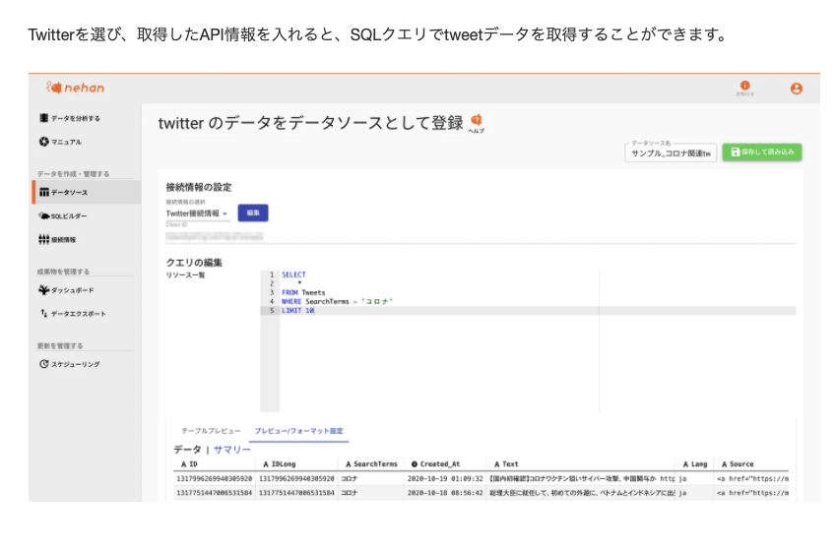Click the Created_At column header
The width and height of the screenshot is (835, 548).
pos(439,463)
